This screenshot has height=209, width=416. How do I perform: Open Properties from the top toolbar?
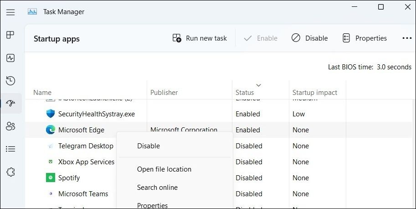(365, 38)
